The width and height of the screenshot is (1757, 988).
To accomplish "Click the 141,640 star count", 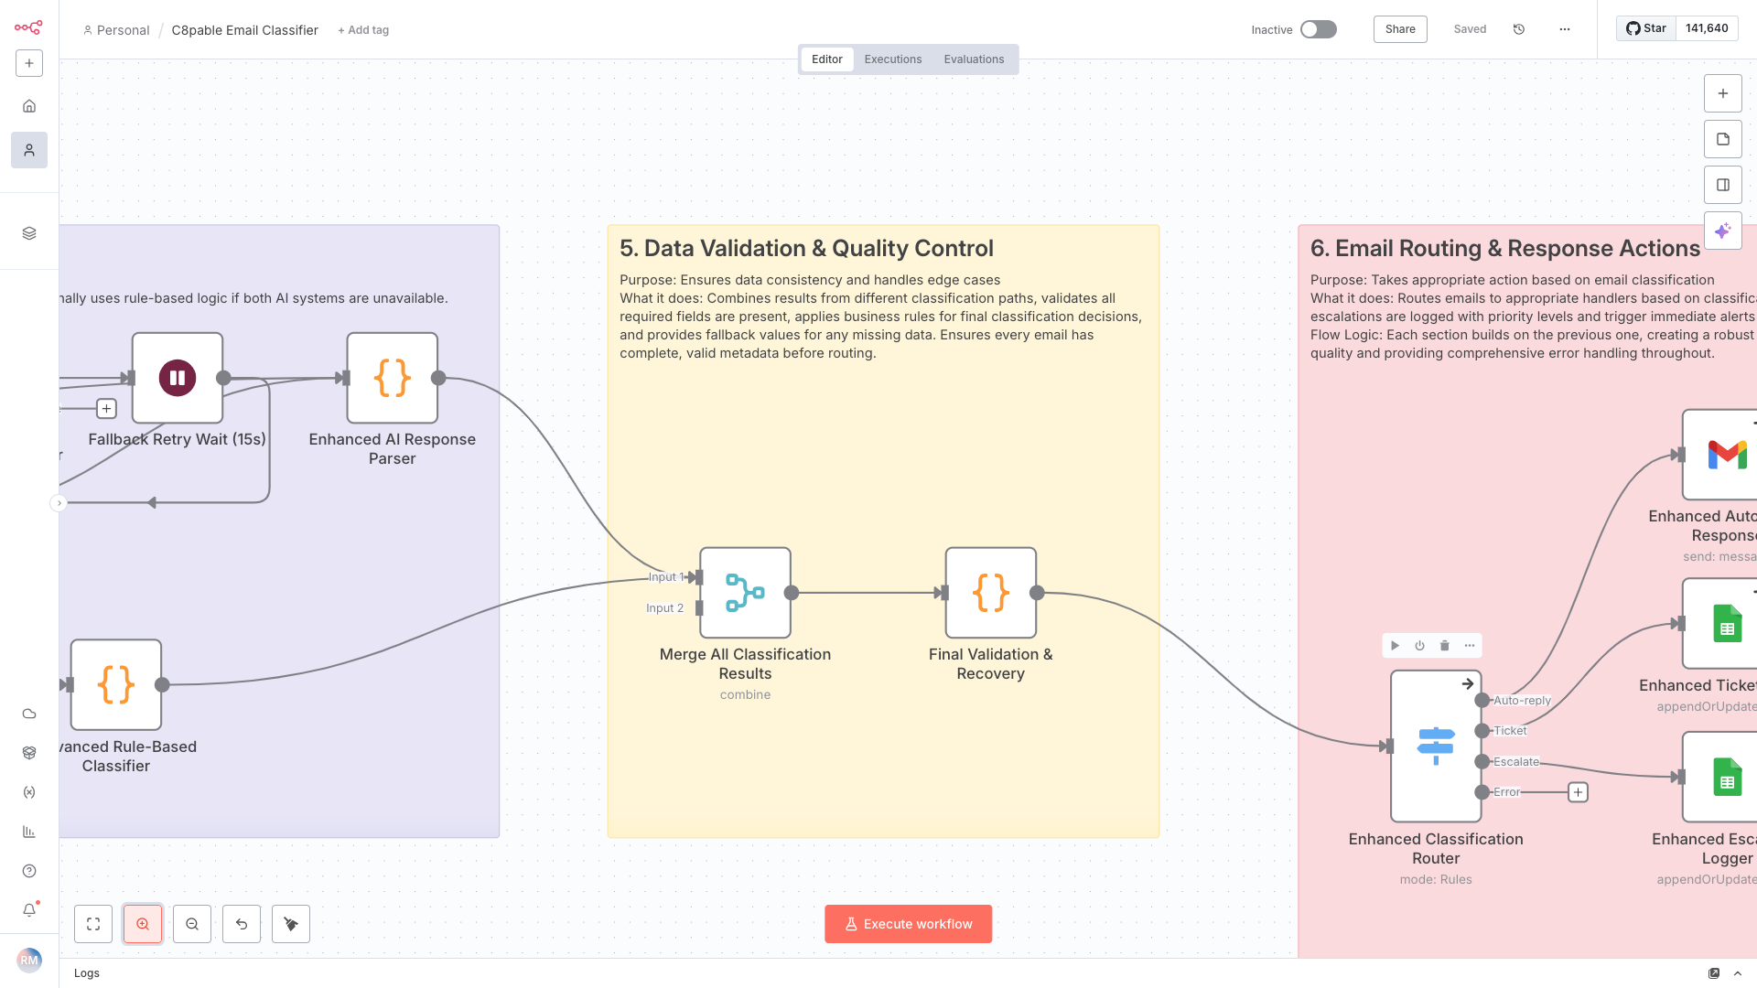I will tap(1707, 28).
